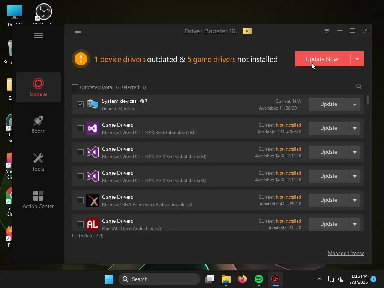This screenshot has height=288, width=384.
Task: Click the Visual C++ 2015-2022 x86 icon
Action: 93,176
